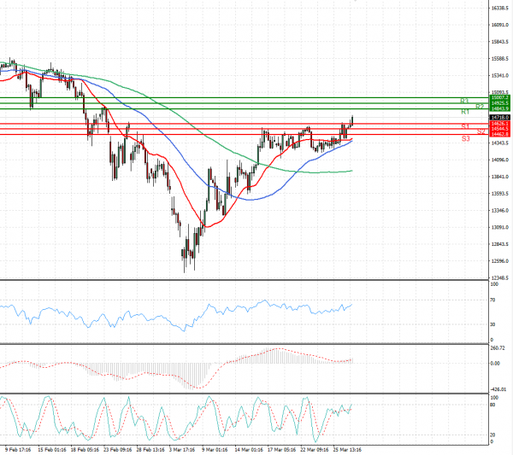The width and height of the screenshot is (513, 455).
Task: Click the MACD 260.72 scale value
Action: tap(498, 348)
